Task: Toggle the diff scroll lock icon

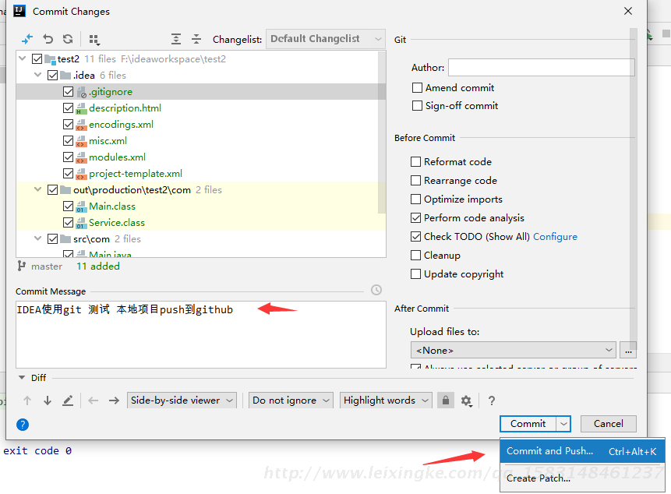Action: (x=446, y=400)
